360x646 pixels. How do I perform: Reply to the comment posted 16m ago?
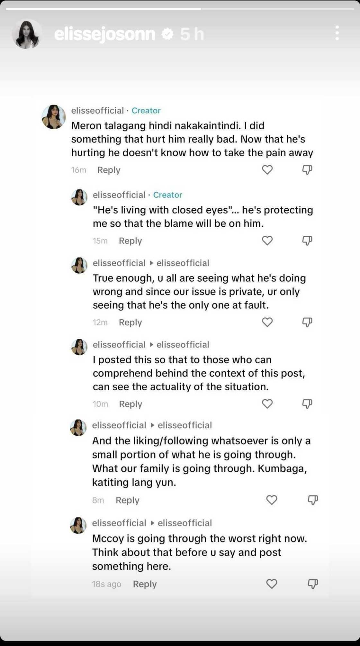pos(109,170)
